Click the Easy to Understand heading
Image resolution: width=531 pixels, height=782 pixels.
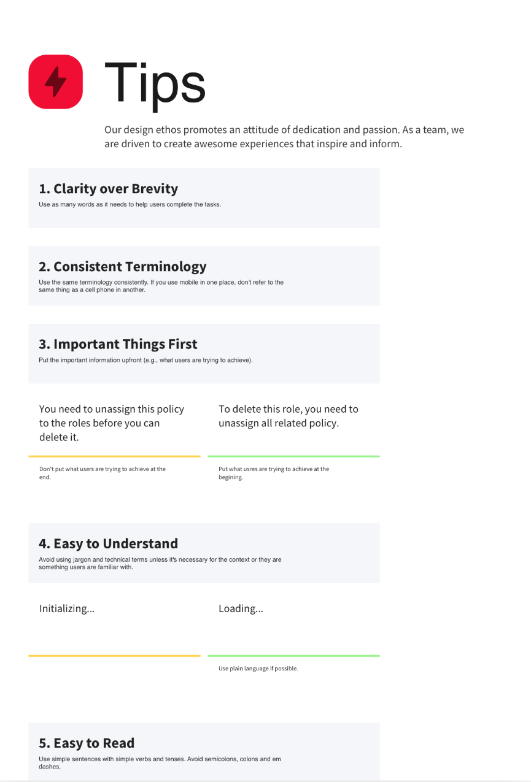tap(109, 544)
